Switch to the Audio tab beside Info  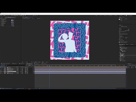[123, 17]
